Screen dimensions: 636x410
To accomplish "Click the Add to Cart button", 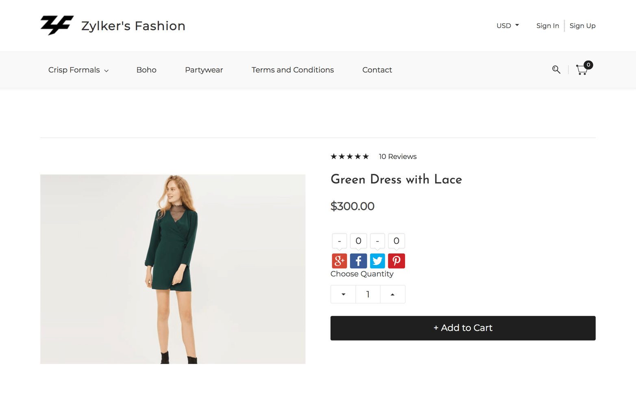I will [463, 328].
